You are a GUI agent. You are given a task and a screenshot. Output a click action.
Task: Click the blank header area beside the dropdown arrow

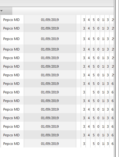63,11
